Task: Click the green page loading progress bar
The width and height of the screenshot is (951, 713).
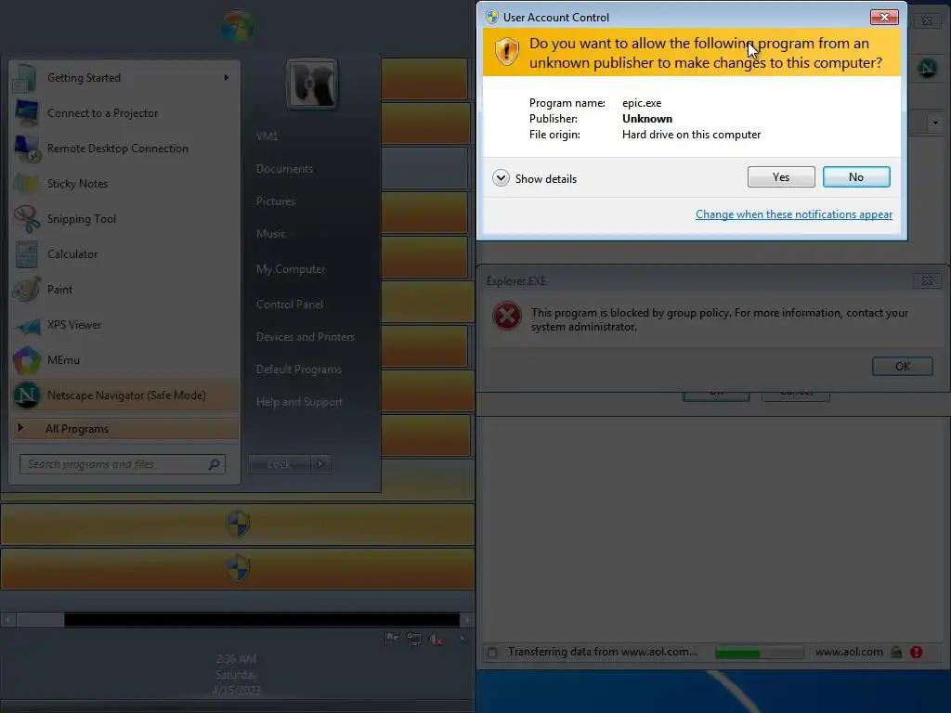Action: pos(759,653)
